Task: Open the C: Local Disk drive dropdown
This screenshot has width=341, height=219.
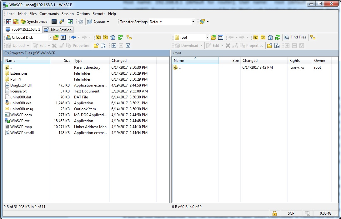Action: point(50,37)
